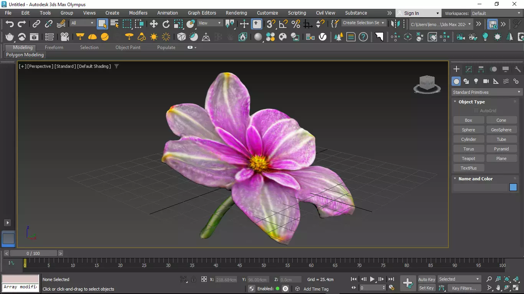
Task: Toggle the Keyboard Shortcut Override button
Action: tap(257, 24)
